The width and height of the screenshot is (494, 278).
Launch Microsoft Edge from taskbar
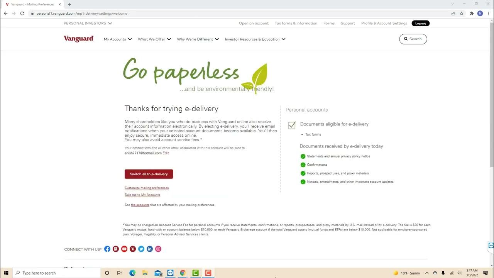(x=132, y=273)
